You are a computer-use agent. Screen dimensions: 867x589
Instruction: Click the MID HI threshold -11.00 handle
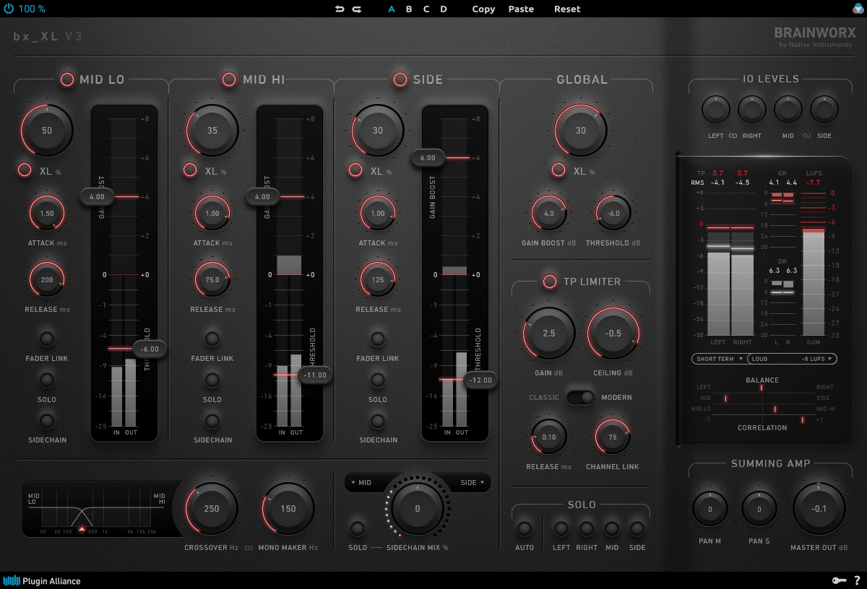pyautogui.click(x=316, y=375)
